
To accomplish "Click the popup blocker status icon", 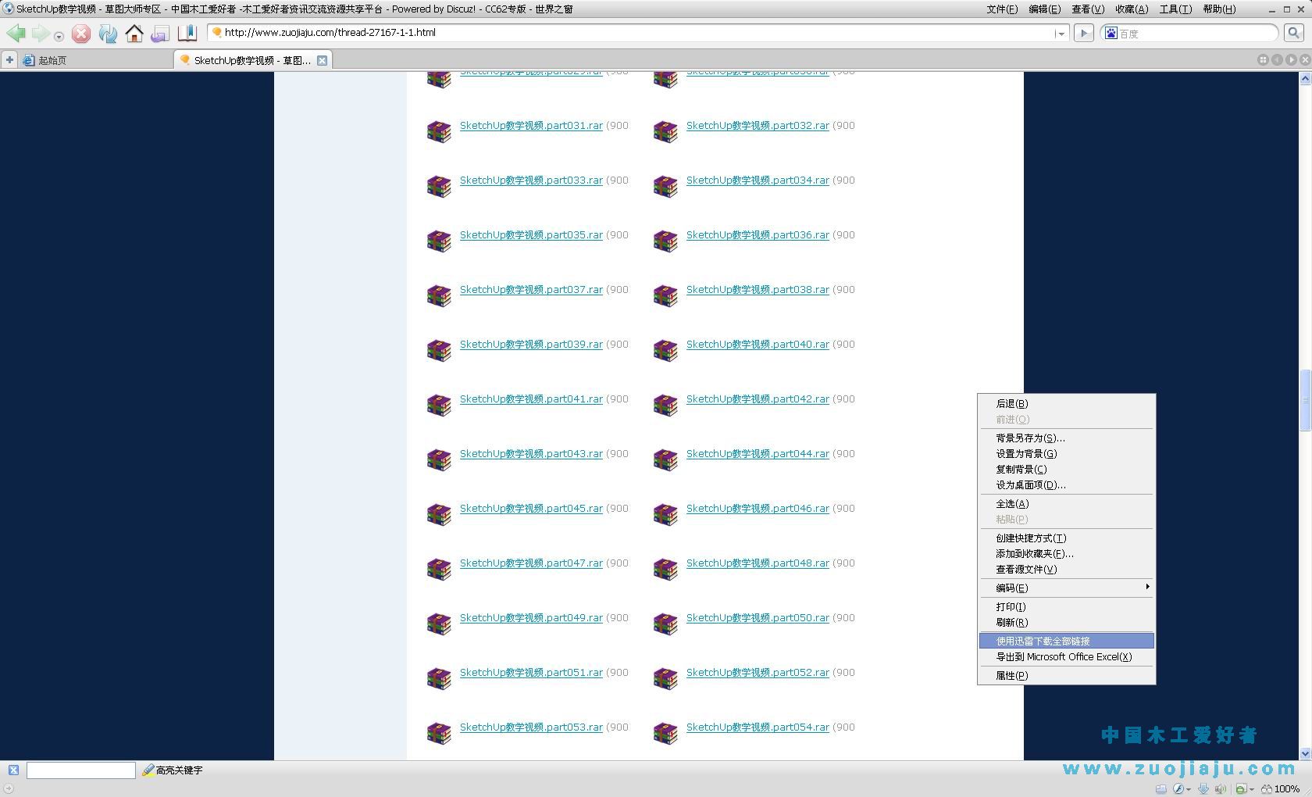I will 1241,789.
